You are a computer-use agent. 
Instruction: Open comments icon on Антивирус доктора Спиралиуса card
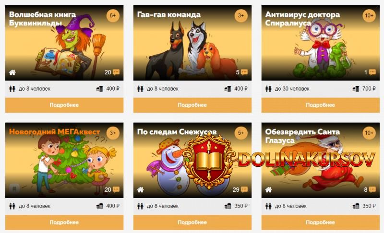click(x=372, y=72)
